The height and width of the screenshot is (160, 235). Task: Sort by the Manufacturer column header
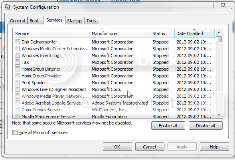120,34
